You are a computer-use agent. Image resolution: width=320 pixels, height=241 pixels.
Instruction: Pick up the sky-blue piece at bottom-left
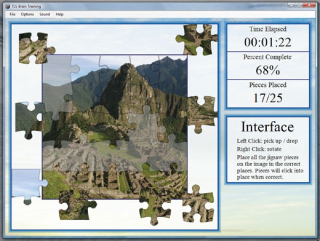pos(28,184)
